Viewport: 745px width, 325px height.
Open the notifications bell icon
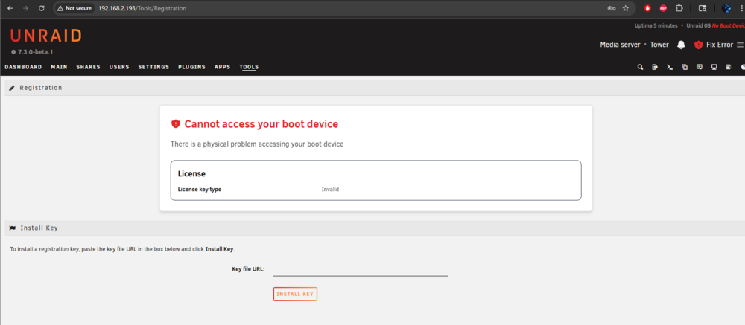pos(681,45)
